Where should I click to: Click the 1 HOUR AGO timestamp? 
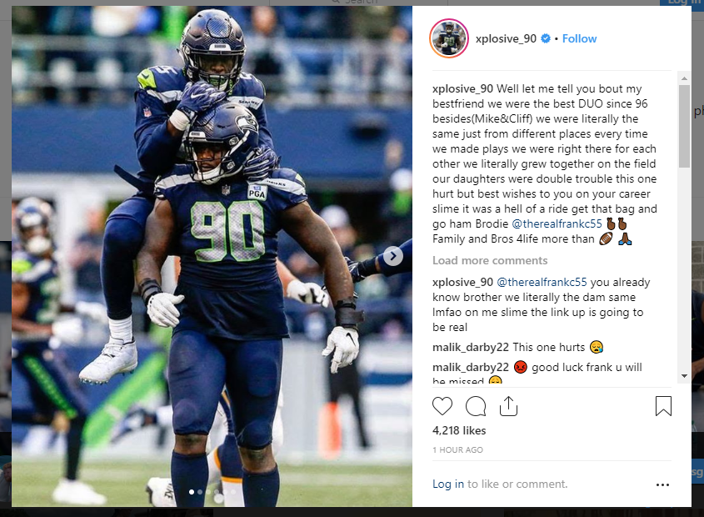[x=457, y=449]
